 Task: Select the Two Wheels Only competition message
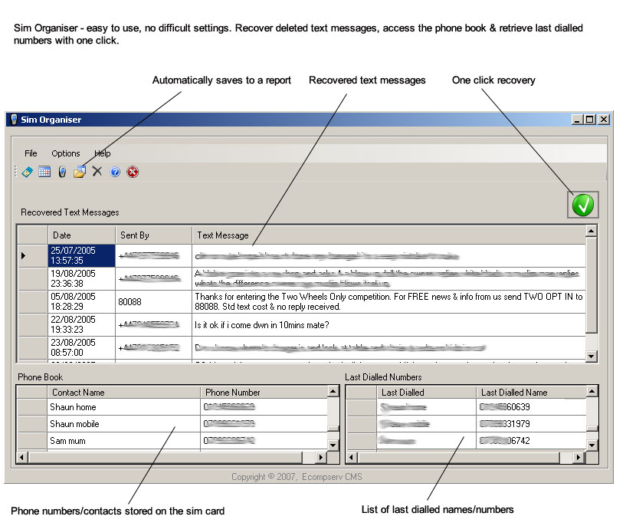pyautogui.click(x=388, y=301)
